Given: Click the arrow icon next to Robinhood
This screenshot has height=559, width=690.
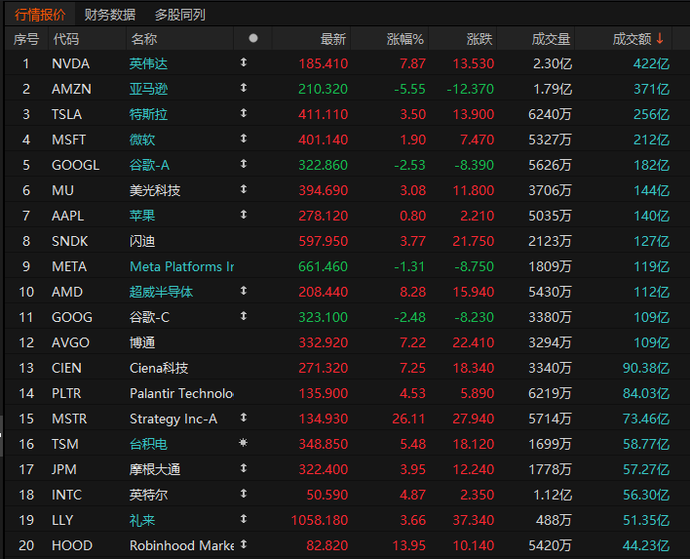Looking at the screenshot, I should point(244,544).
